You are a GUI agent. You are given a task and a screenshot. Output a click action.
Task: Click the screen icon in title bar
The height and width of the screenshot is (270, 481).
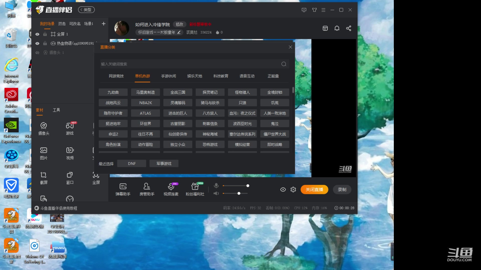304,10
